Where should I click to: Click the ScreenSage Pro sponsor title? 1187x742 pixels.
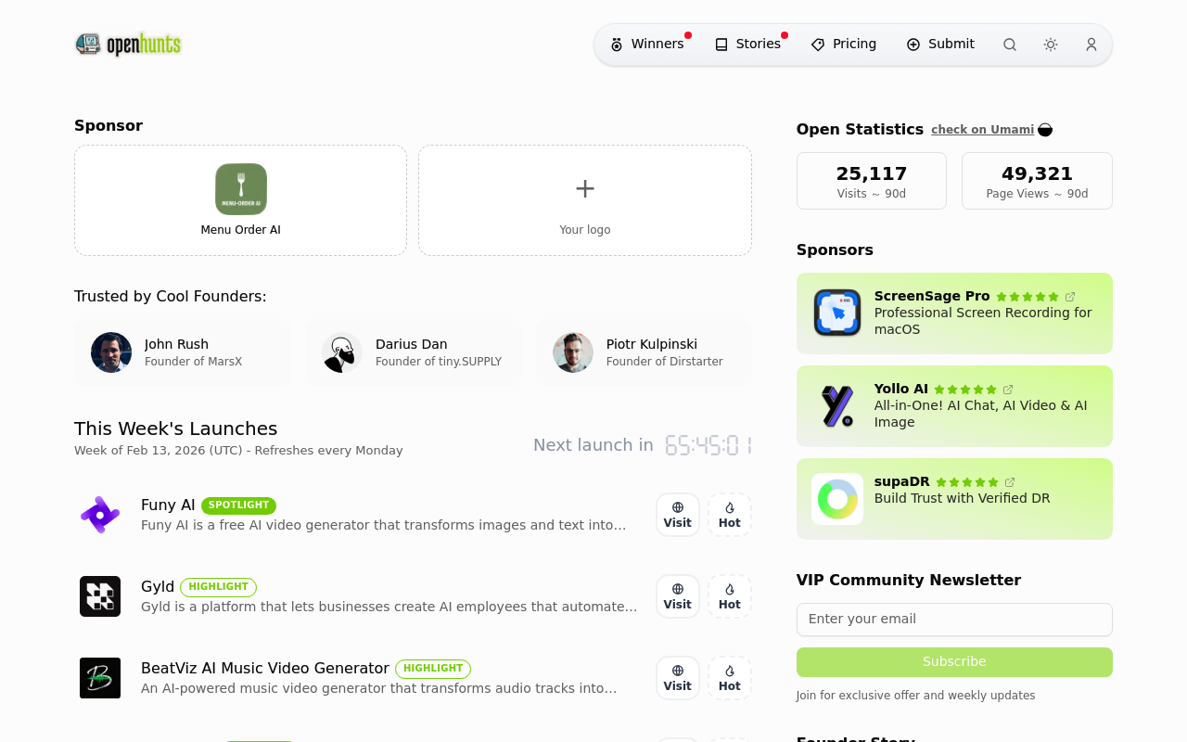pos(932,296)
